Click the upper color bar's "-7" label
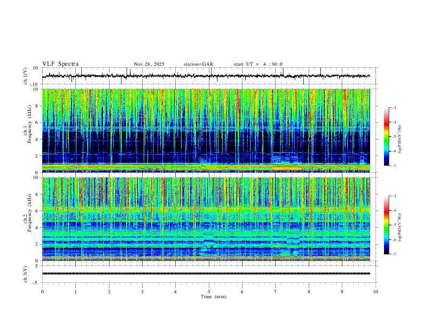The image size is (423, 327). pos(394,166)
